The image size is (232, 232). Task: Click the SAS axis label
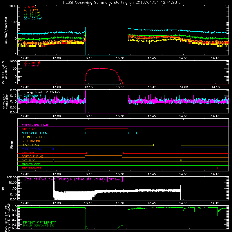(x=3, y=188)
